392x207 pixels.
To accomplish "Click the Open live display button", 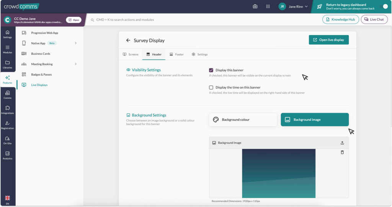I will [329, 40].
